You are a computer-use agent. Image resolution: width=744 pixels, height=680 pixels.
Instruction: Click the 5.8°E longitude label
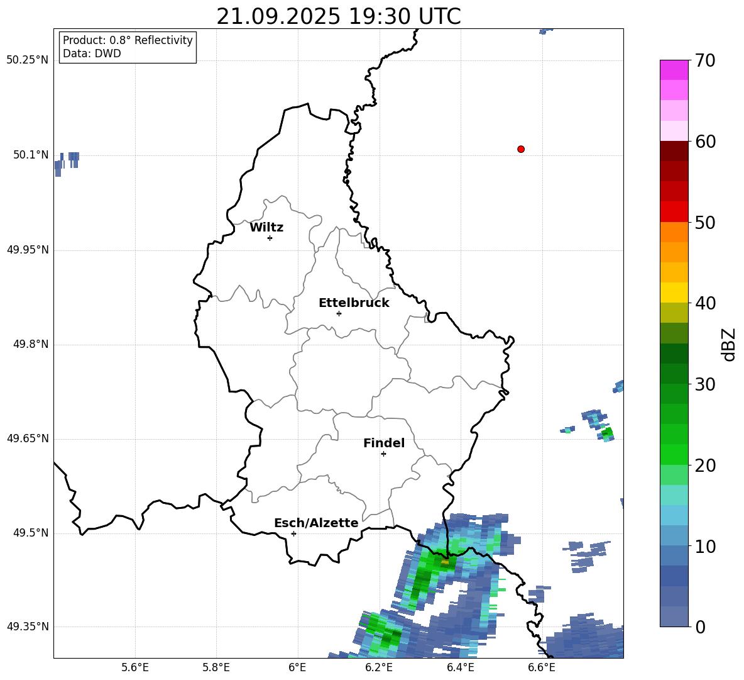(216, 667)
